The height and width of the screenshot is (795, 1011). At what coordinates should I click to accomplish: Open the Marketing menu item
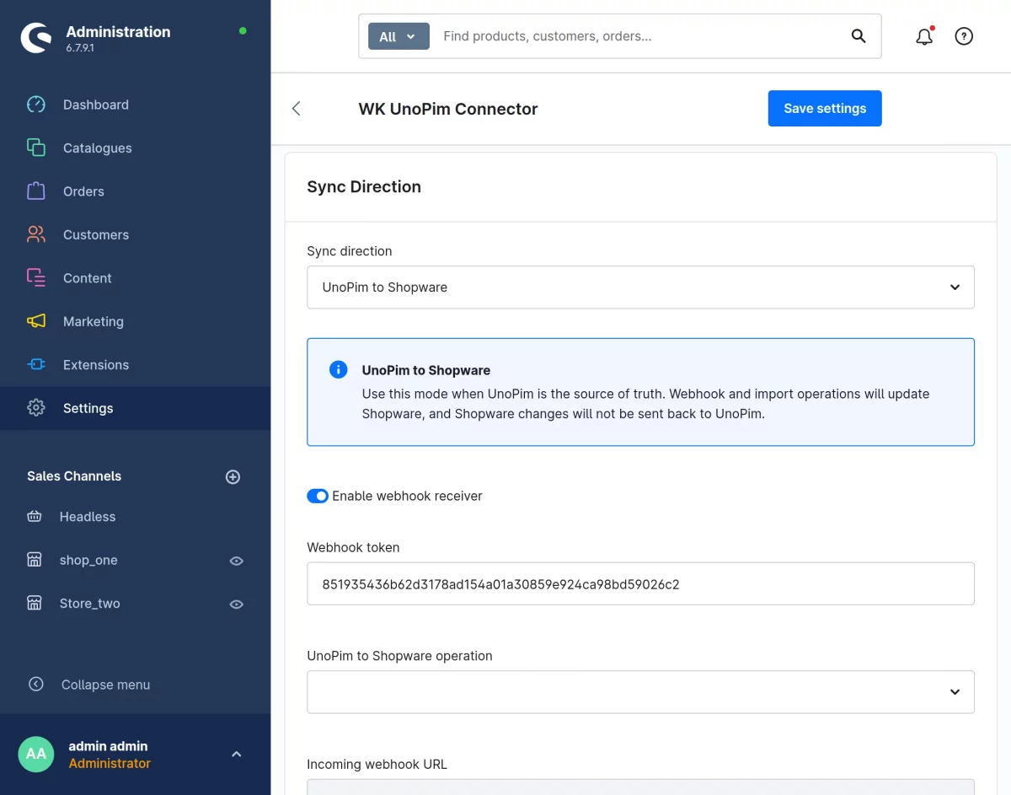pyautogui.click(x=135, y=321)
